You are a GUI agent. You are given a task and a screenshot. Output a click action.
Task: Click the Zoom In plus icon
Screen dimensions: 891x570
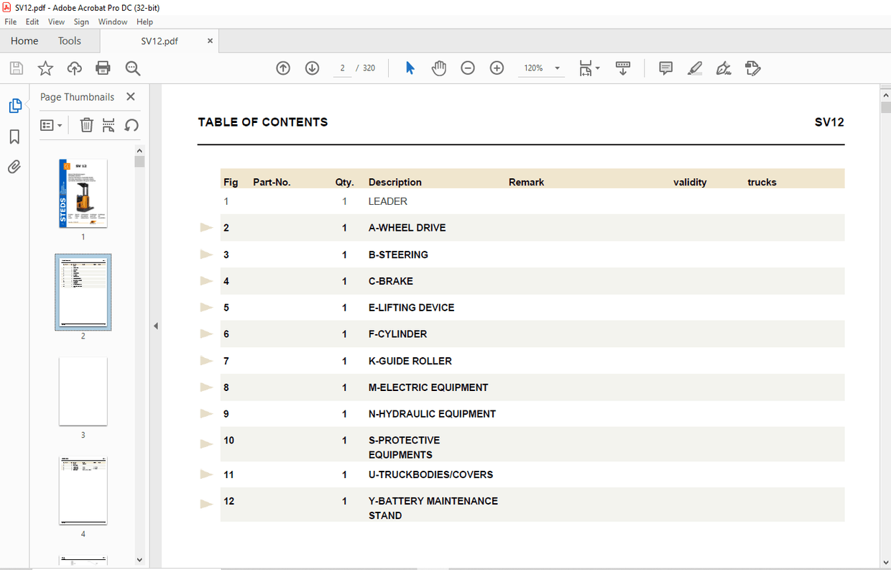click(497, 68)
